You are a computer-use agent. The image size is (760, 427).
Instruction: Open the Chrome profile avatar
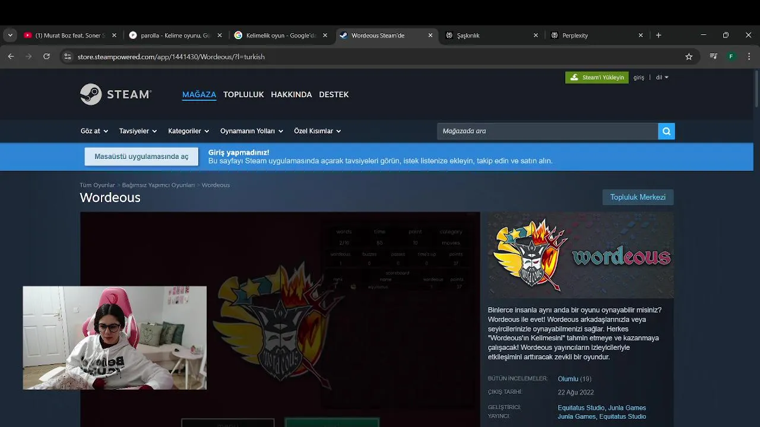click(731, 57)
